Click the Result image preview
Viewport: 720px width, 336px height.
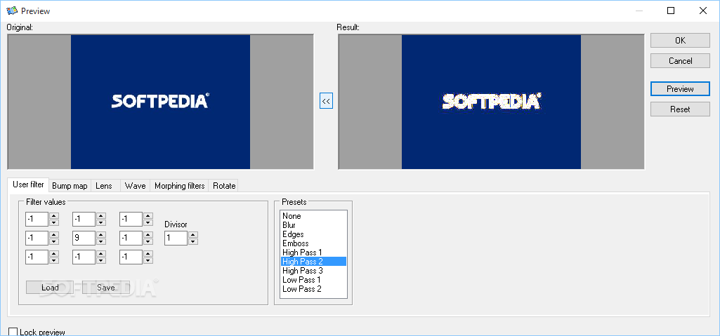[x=491, y=102]
